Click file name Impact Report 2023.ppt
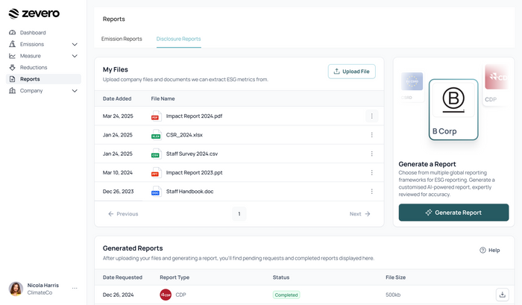 (194, 172)
